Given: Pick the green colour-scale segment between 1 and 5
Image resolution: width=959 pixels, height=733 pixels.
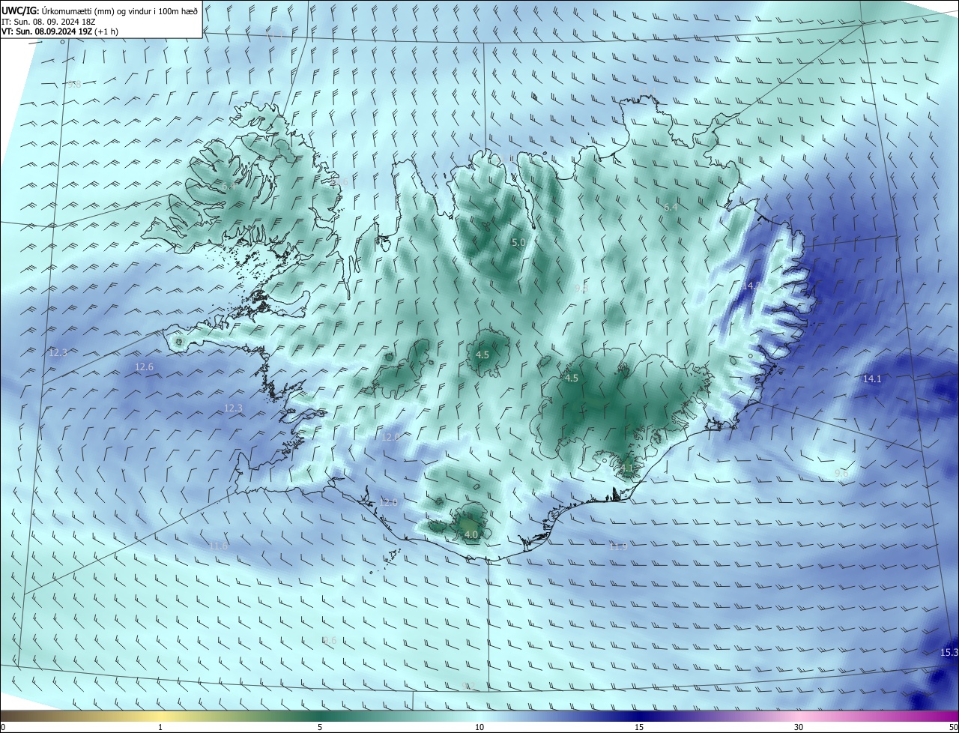Looking at the screenshot, I should pos(240,716).
